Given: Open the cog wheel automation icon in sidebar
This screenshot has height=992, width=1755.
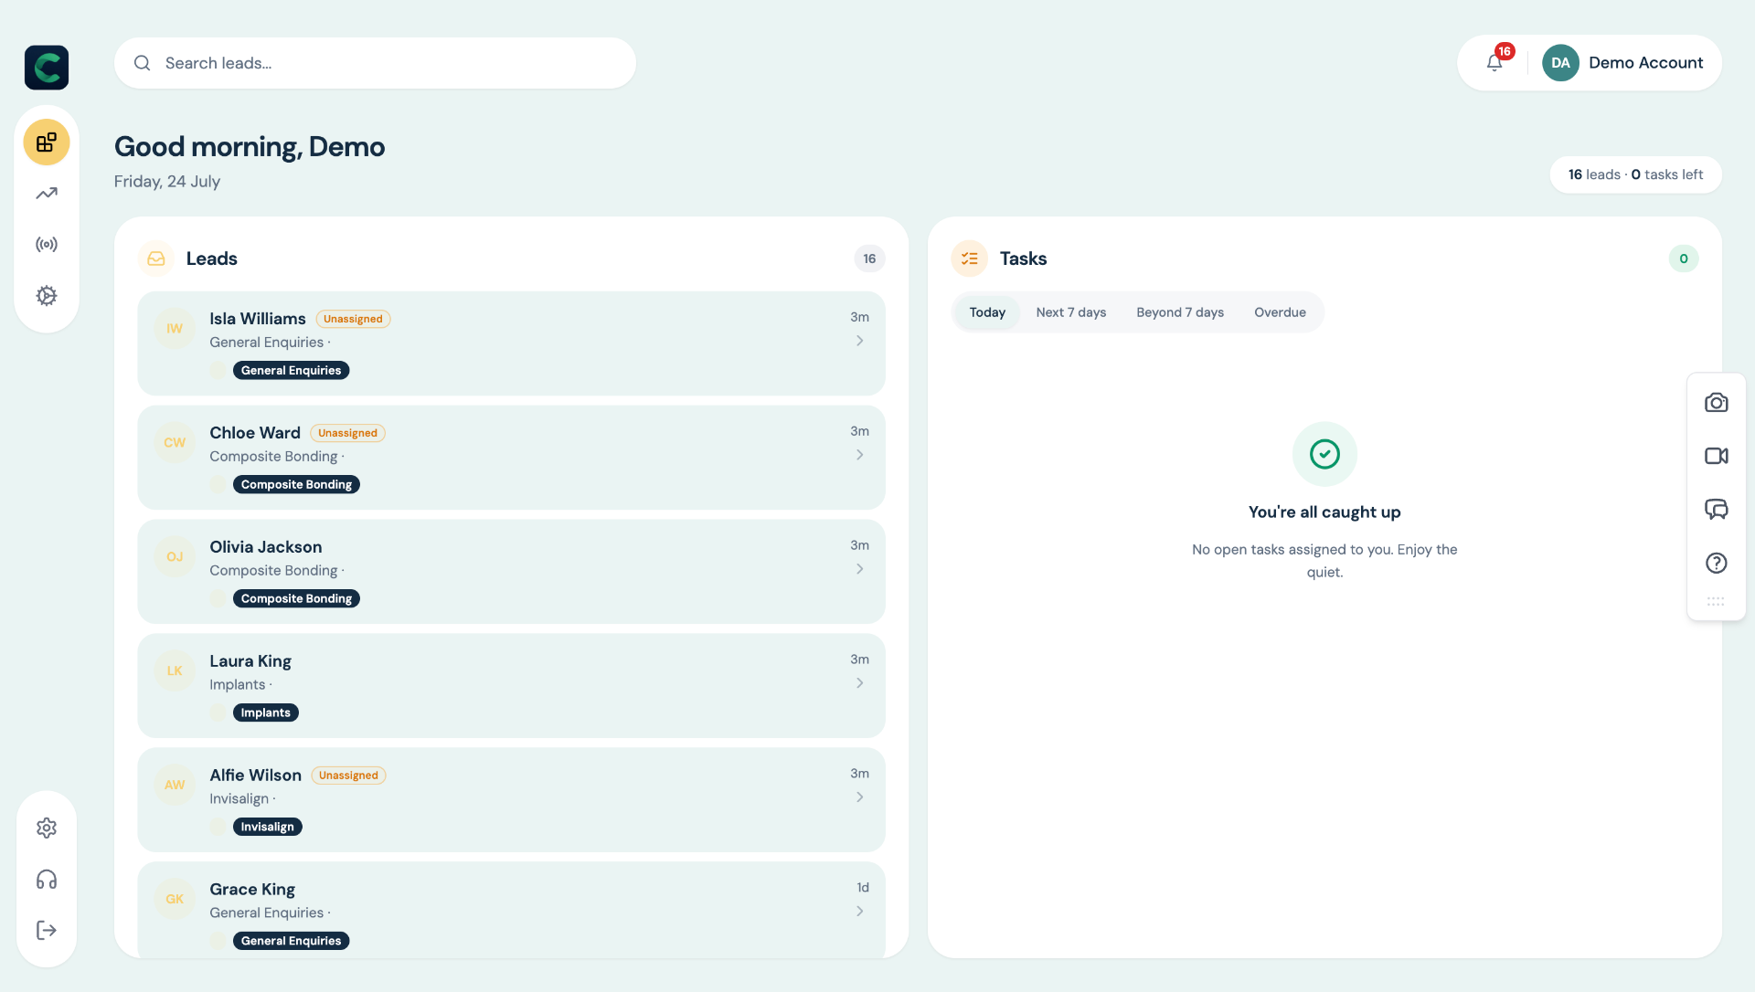Looking at the screenshot, I should click(47, 296).
